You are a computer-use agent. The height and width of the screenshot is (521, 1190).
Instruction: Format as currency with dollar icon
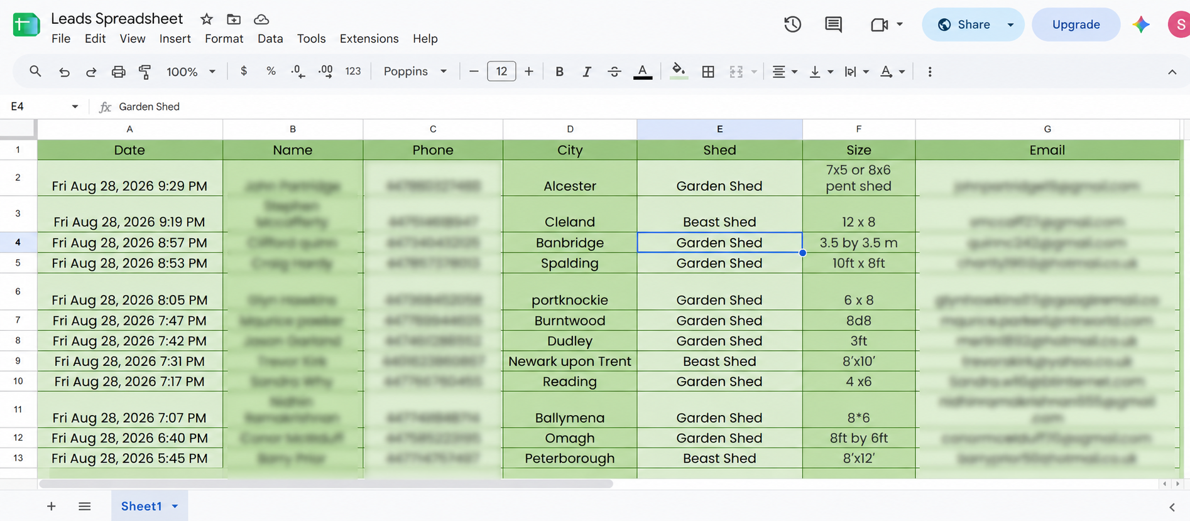244,71
